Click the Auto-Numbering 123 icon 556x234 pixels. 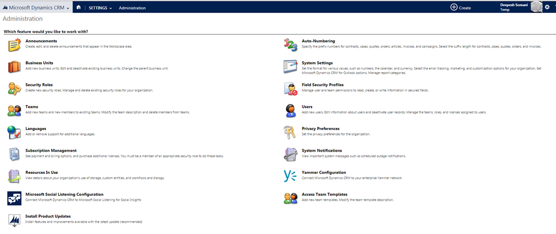(290, 45)
